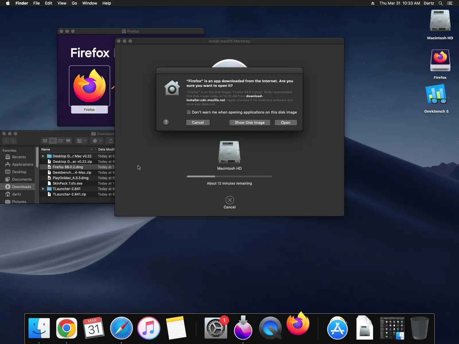Open Notification Center from the menu bar
Image resolution: width=459 pixels, height=344 pixels.
[450, 3]
